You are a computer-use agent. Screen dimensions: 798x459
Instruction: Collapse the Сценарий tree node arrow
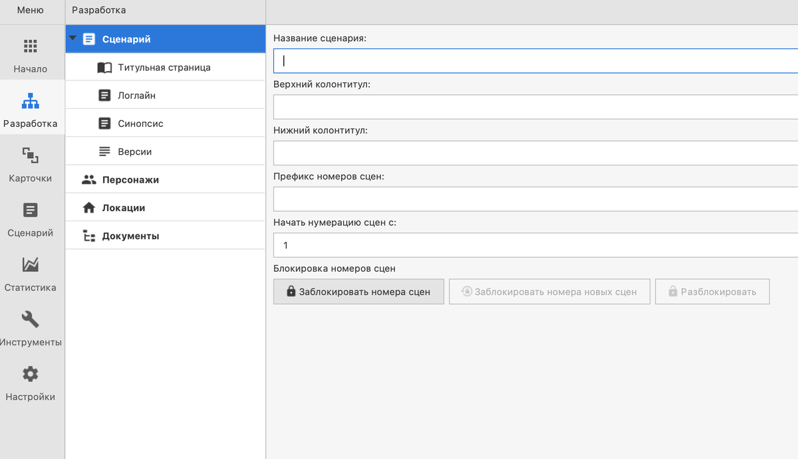(73, 39)
